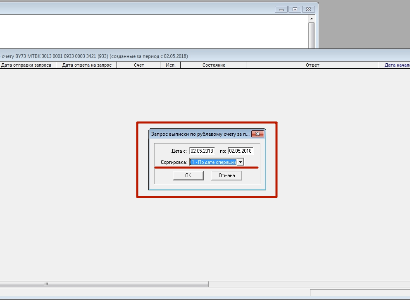Restore the upper child window size

[295, 9]
